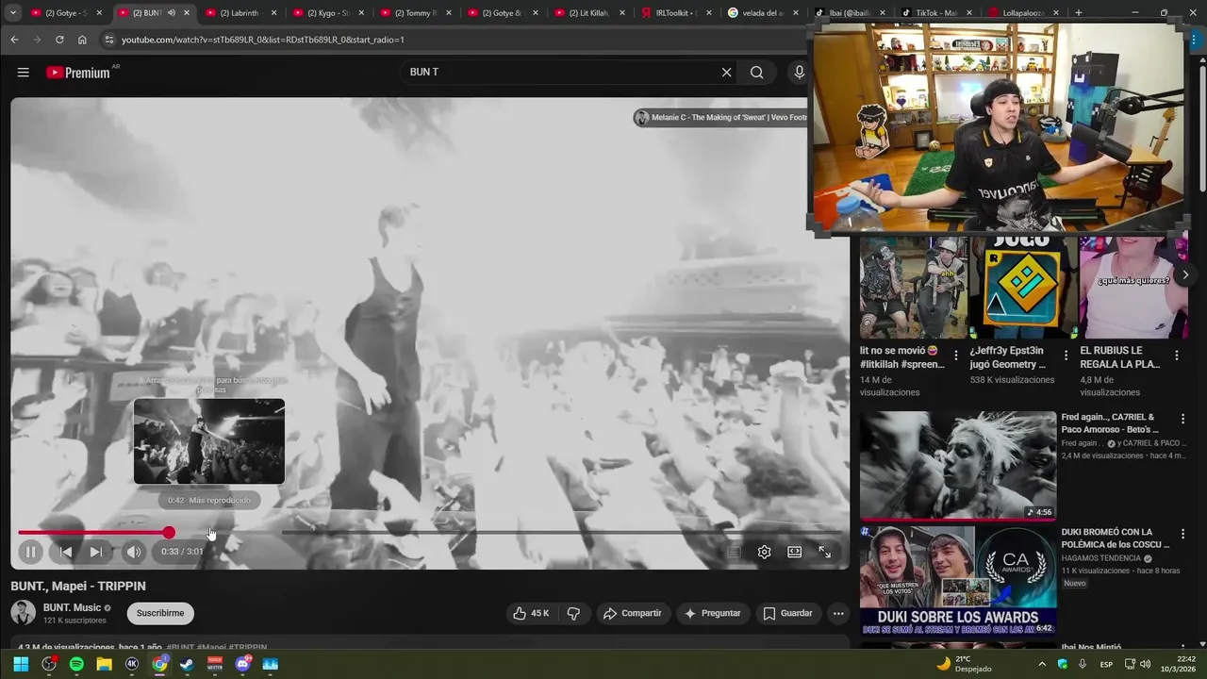Viewport: 1207px width, 679px height.
Task: Open options for EL RUBIUS LE REGALA short
Action: (x=1177, y=356)
